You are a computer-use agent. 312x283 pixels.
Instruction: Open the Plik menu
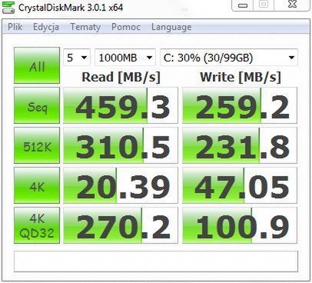[15, 27]
